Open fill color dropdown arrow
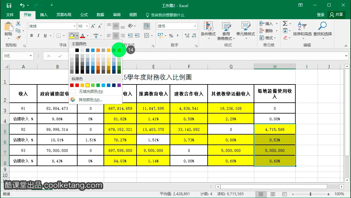 click(x=77, y=36)
